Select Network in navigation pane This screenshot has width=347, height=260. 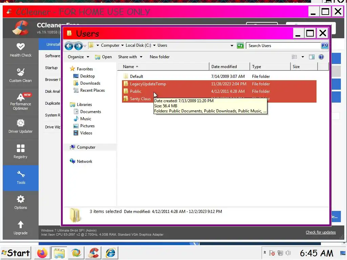click(x=84, y=161)
